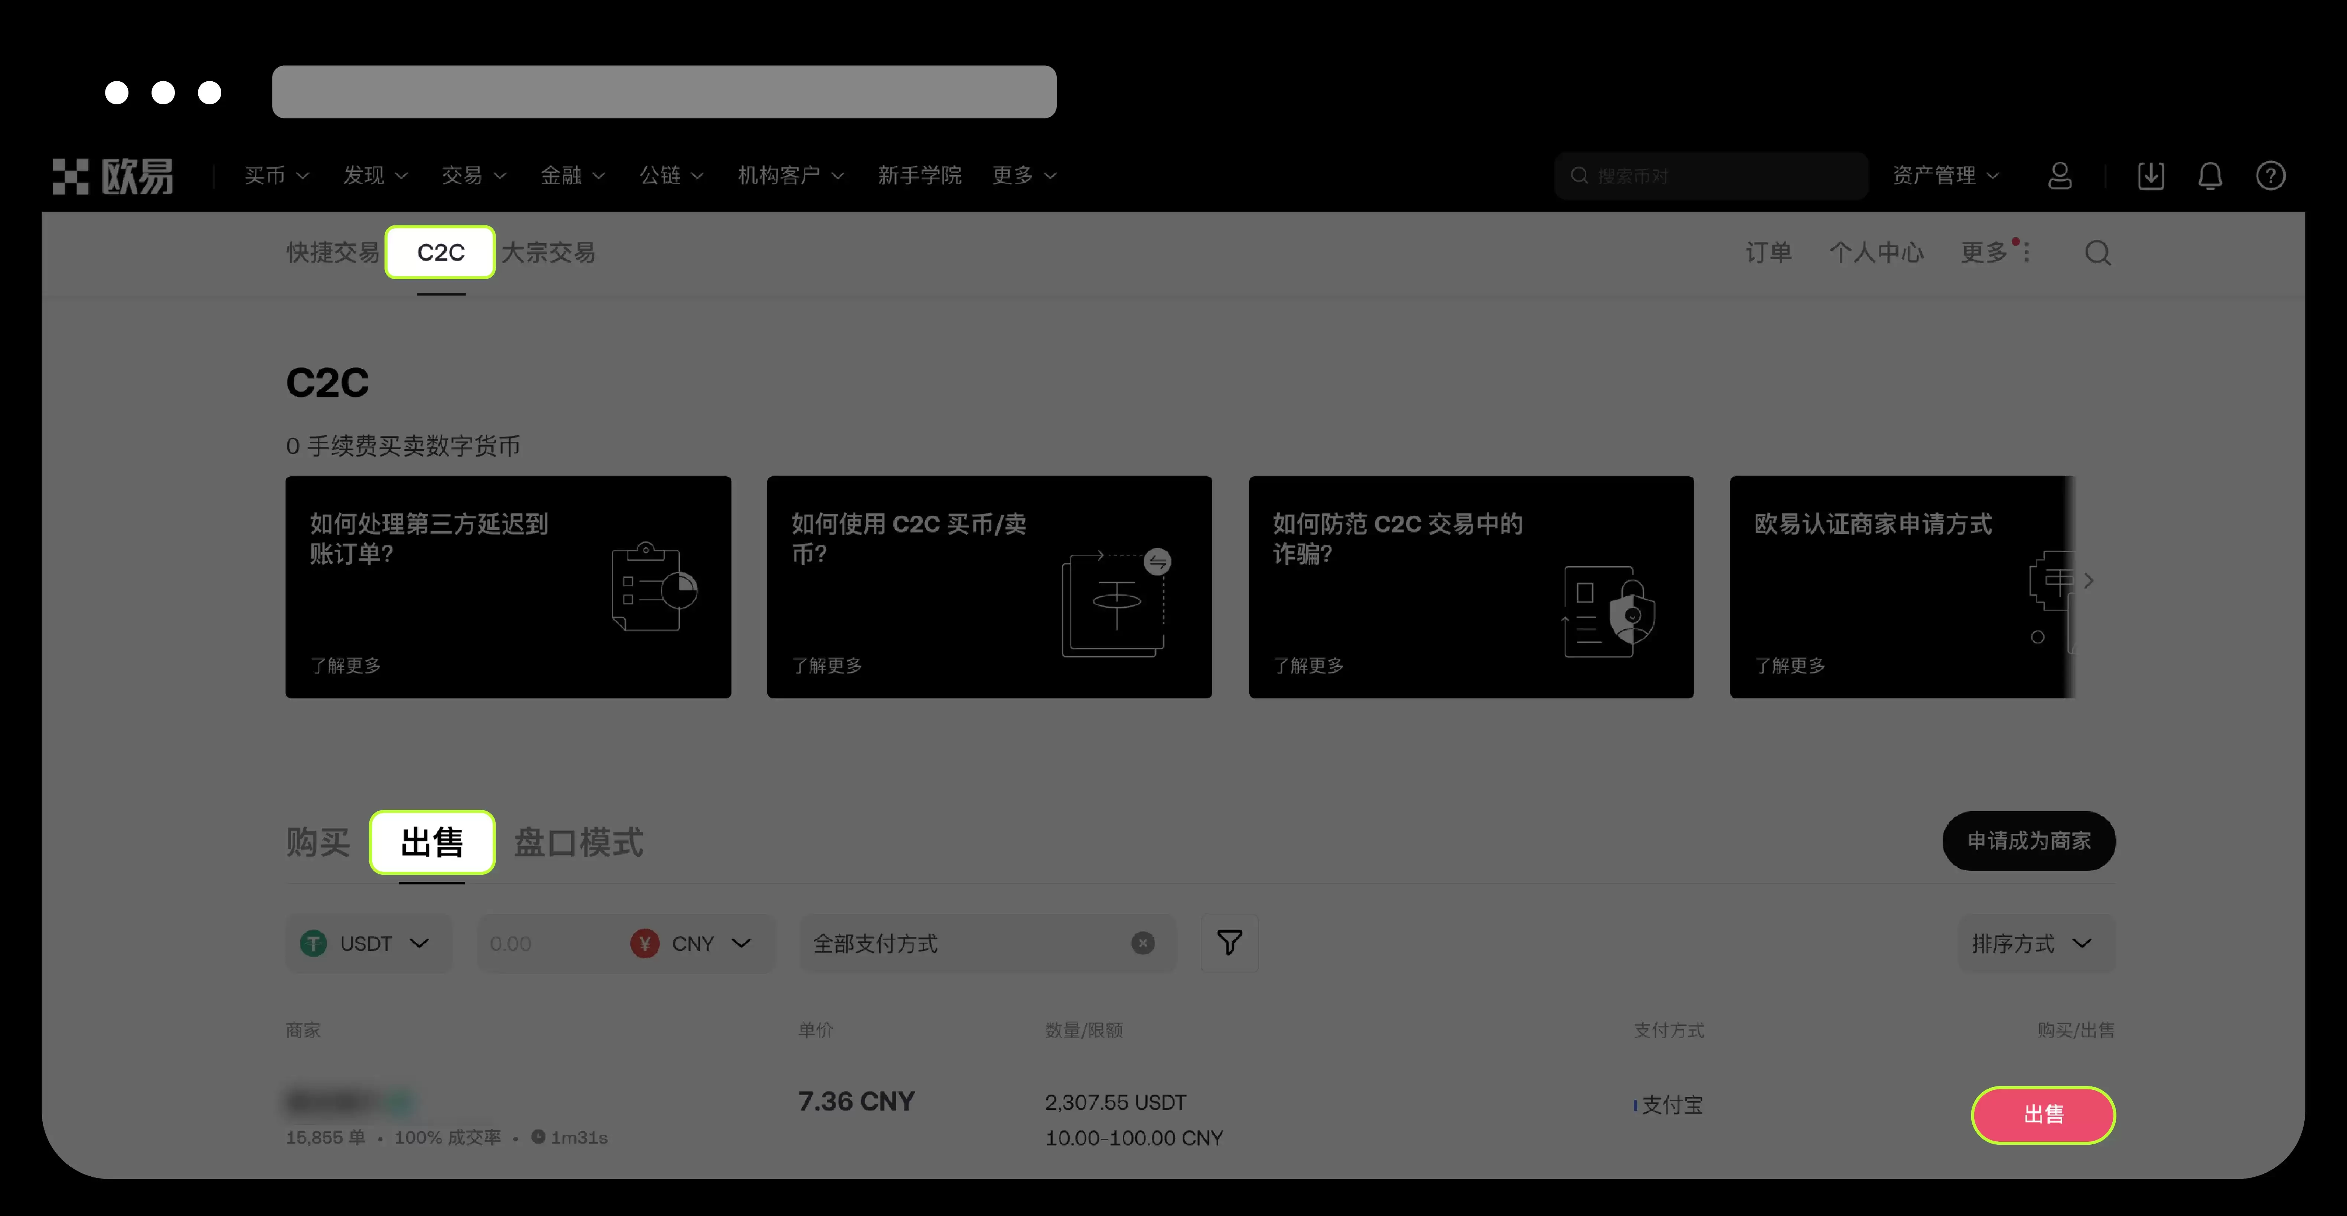Screen dimensions: 2347x1216
Task: Open the 排序方式 sorting dropdown
Action: coord(2035,943)
